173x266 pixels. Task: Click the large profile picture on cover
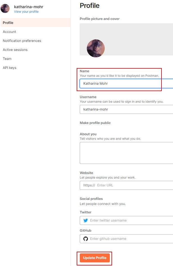96,48
